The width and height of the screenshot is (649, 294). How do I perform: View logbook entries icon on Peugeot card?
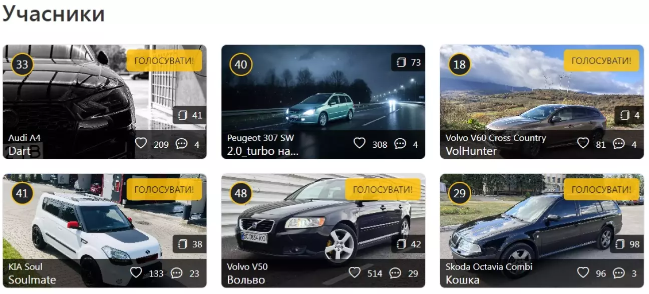point(401,63)
